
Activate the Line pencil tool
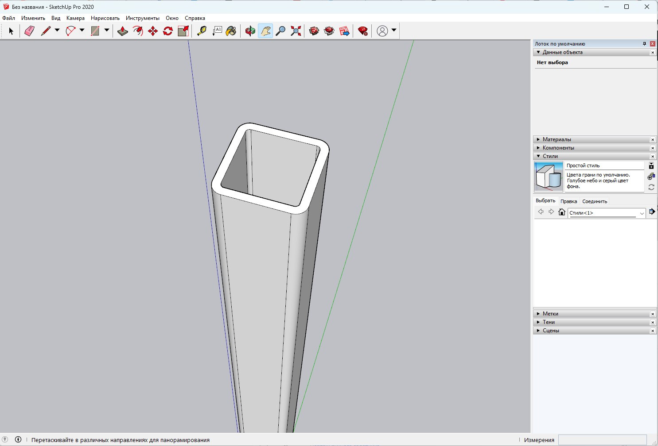[x=46, y=31]
